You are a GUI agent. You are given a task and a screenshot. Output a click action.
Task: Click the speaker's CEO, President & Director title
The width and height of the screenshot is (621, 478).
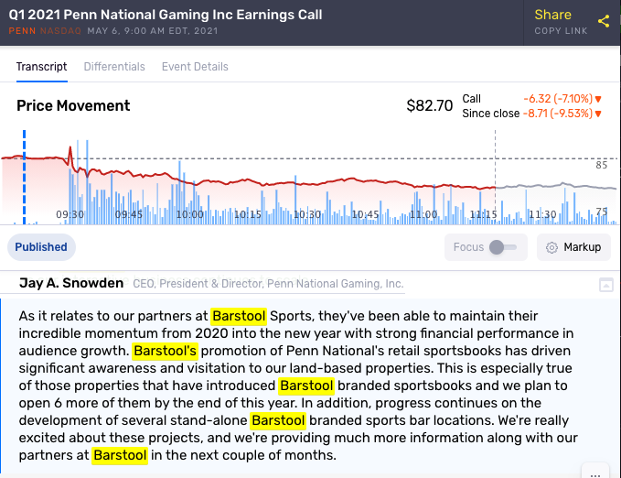click(268, 284)
